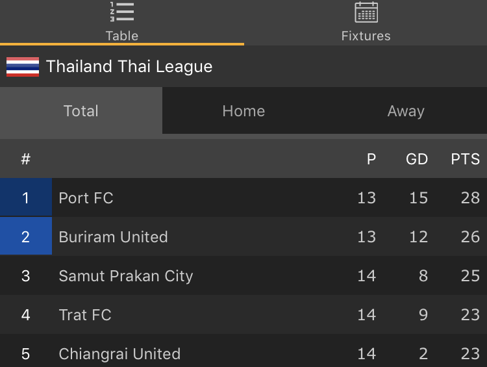Open the Trat FC entry

tap(85, 315)
